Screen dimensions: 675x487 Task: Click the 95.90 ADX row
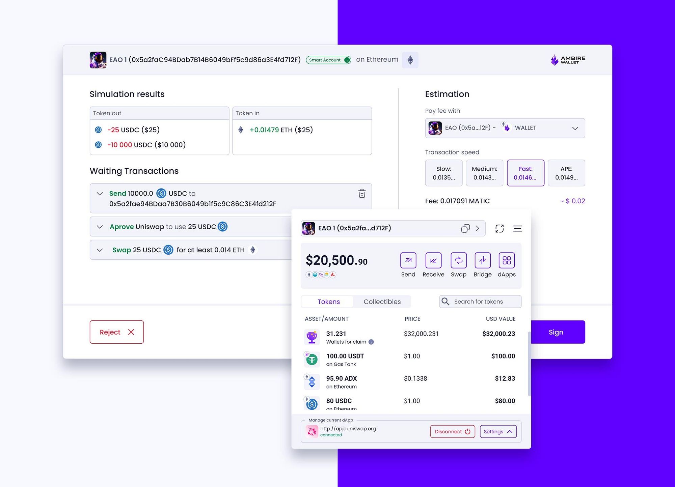410,382
